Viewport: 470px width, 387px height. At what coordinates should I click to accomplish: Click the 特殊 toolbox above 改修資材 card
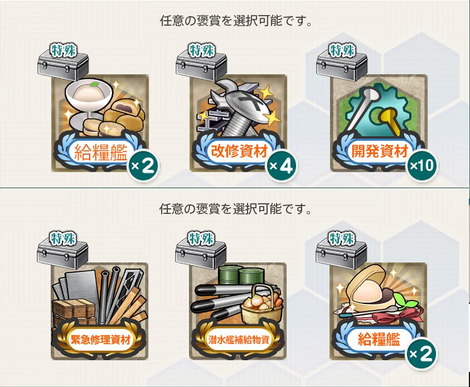pos(201,62)
